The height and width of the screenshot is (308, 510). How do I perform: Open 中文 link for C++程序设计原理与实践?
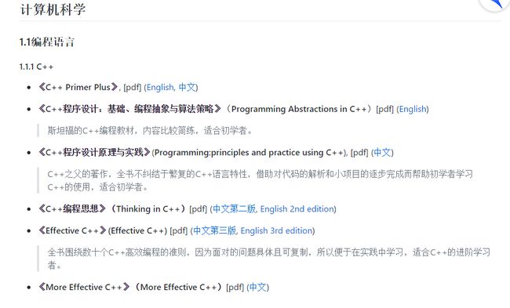(x=382, y=152)
